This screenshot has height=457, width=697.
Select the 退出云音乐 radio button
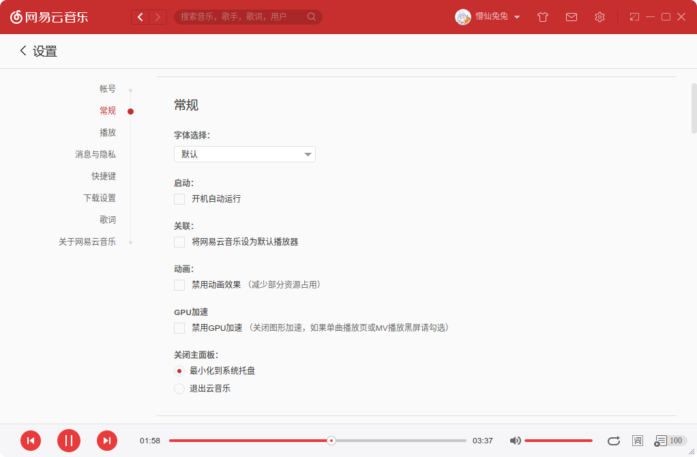179,389
